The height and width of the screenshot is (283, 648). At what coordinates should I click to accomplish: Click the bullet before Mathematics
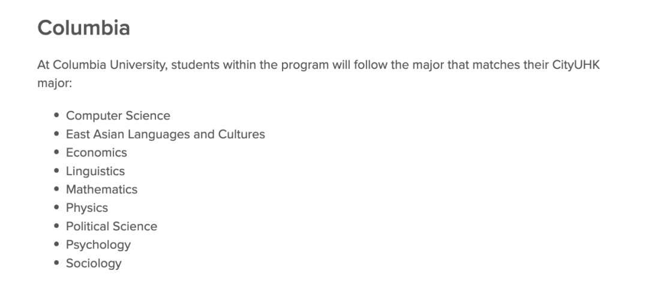point(56,189)
